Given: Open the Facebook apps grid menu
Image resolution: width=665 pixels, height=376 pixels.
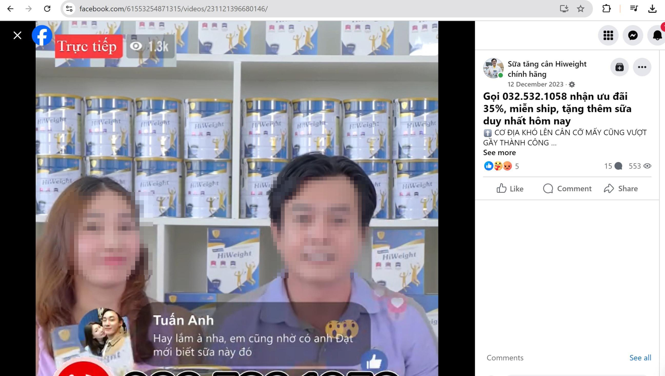Looking at the screenshot, I should point(609,35).
